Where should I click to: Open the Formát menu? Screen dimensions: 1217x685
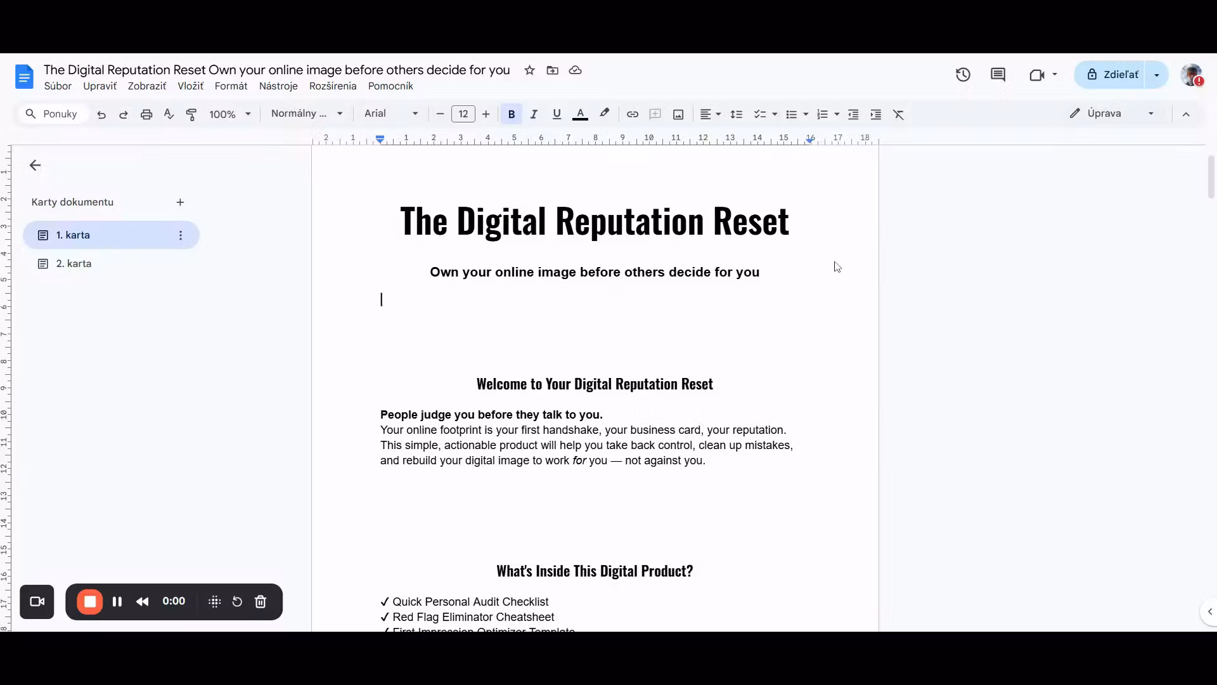click(231, 86)
